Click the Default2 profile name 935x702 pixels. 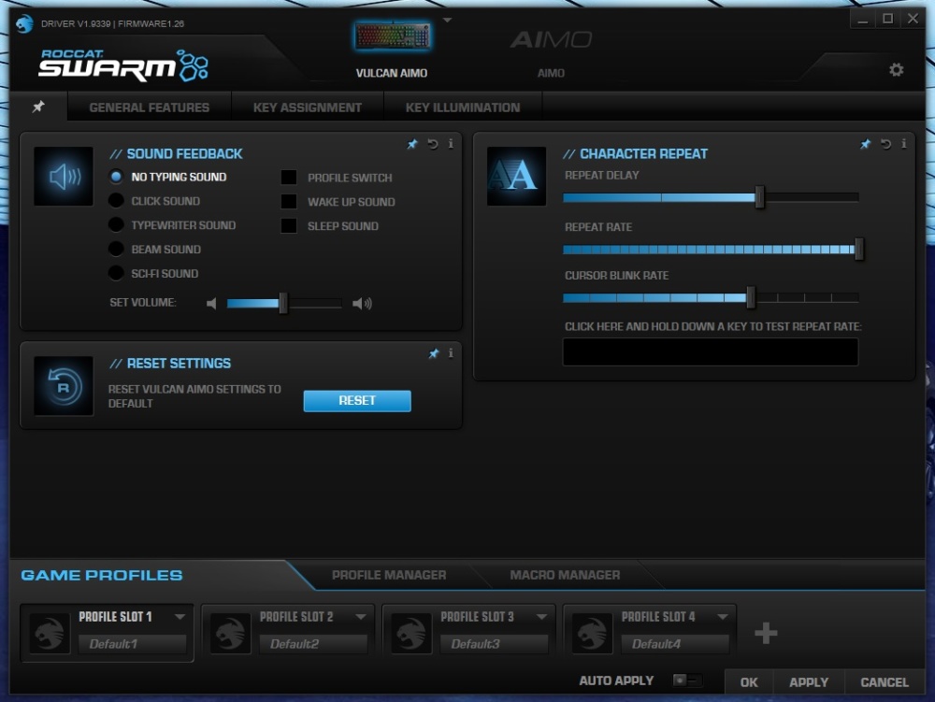[313, 644]
